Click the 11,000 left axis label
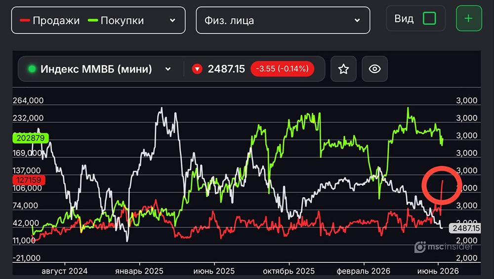 tap(24, 241)
